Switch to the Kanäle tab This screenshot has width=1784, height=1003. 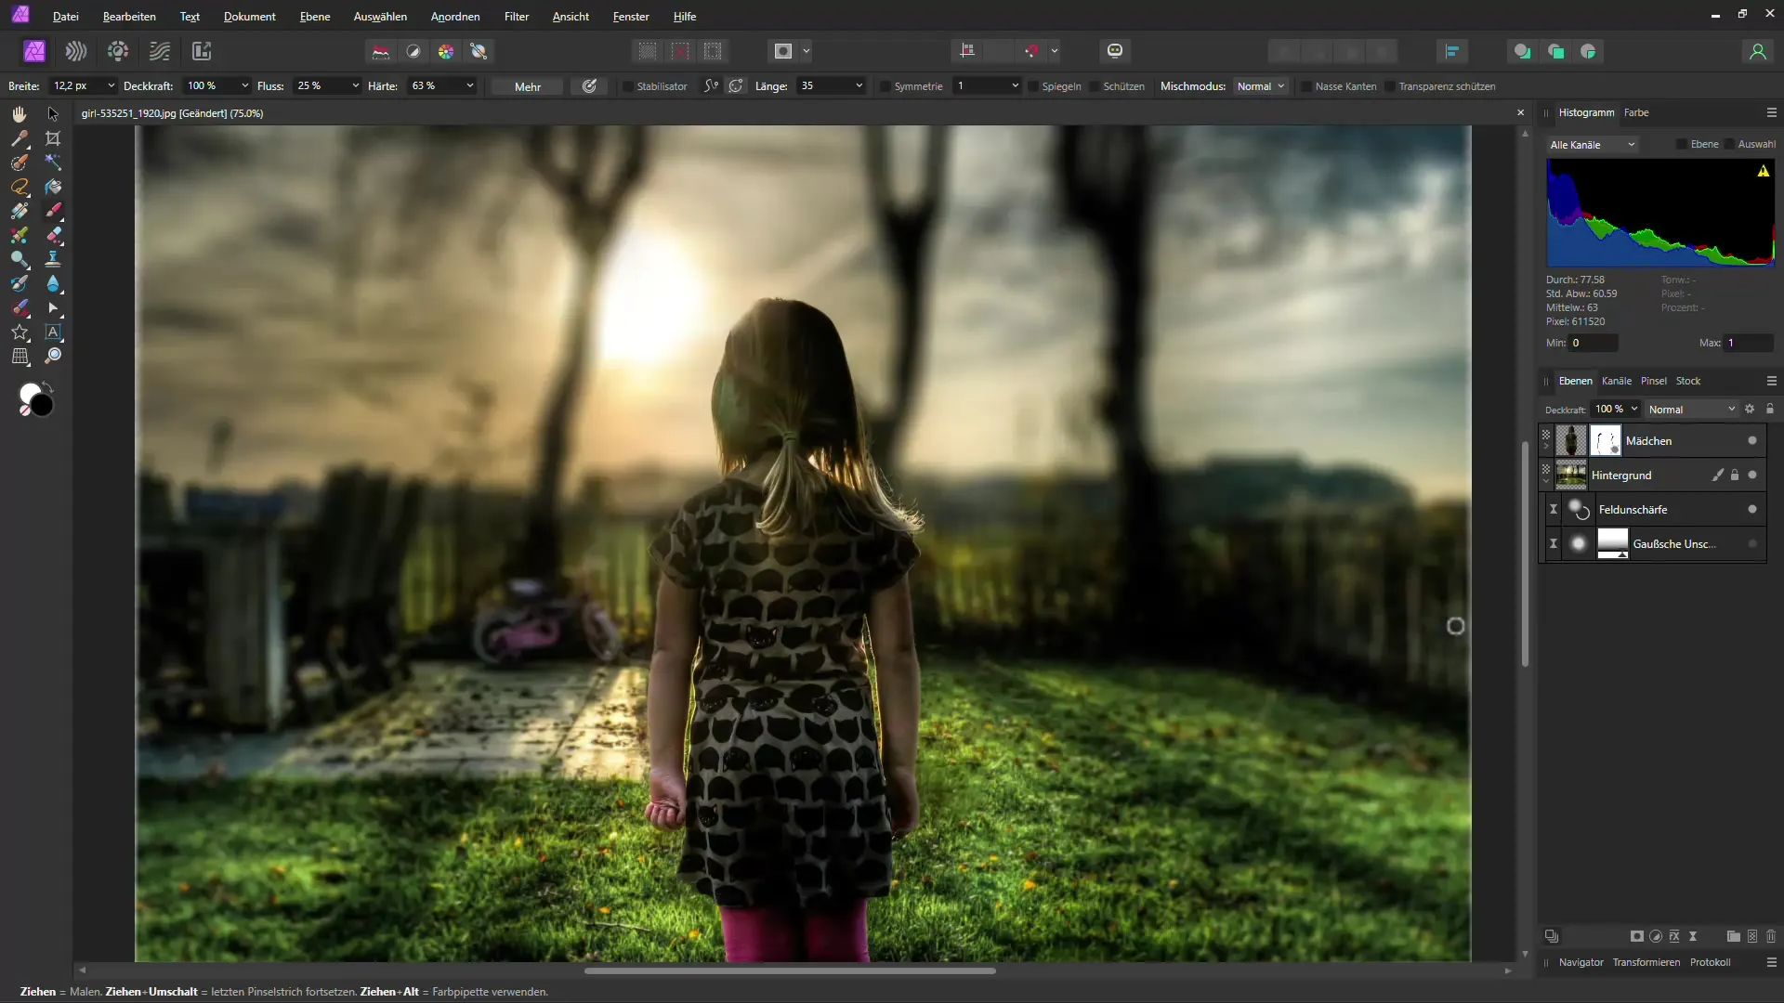click(x=1617, y=381)
